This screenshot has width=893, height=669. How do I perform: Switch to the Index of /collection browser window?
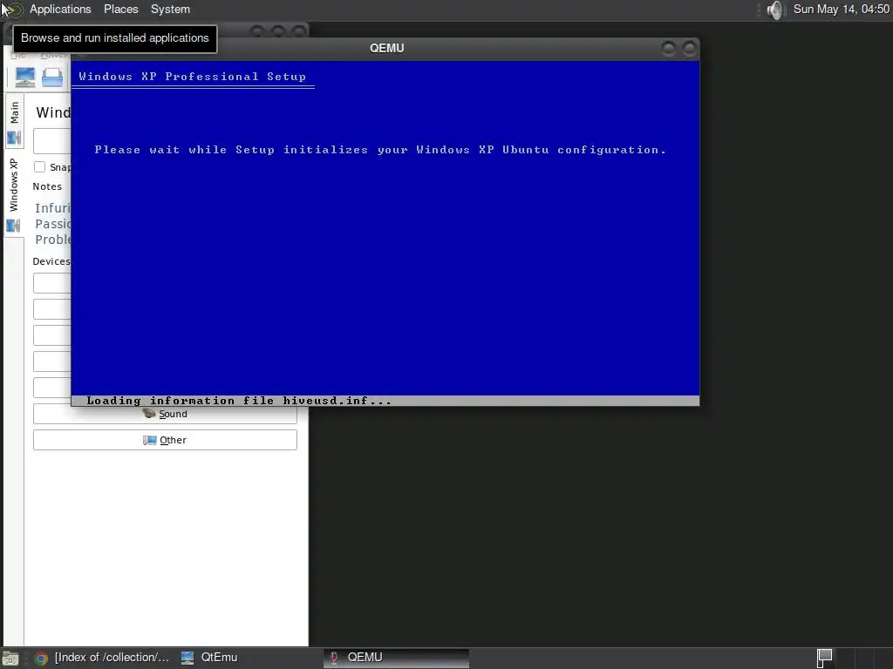[x=103, y=658]
